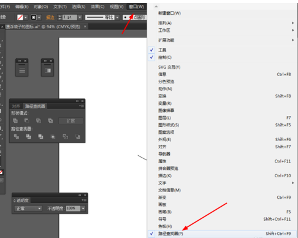Viewport: 298px width, 238px height.
Task: Close the document tab 漂浮袋子的图标.ai
Action: click(x=85, y=26)
